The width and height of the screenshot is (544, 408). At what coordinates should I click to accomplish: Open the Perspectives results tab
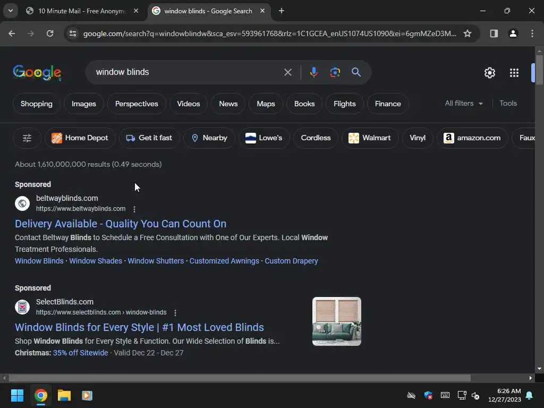pos(137,104)
